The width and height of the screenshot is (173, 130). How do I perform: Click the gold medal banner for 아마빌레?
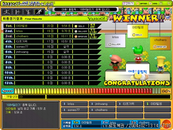tap(138, 31)
